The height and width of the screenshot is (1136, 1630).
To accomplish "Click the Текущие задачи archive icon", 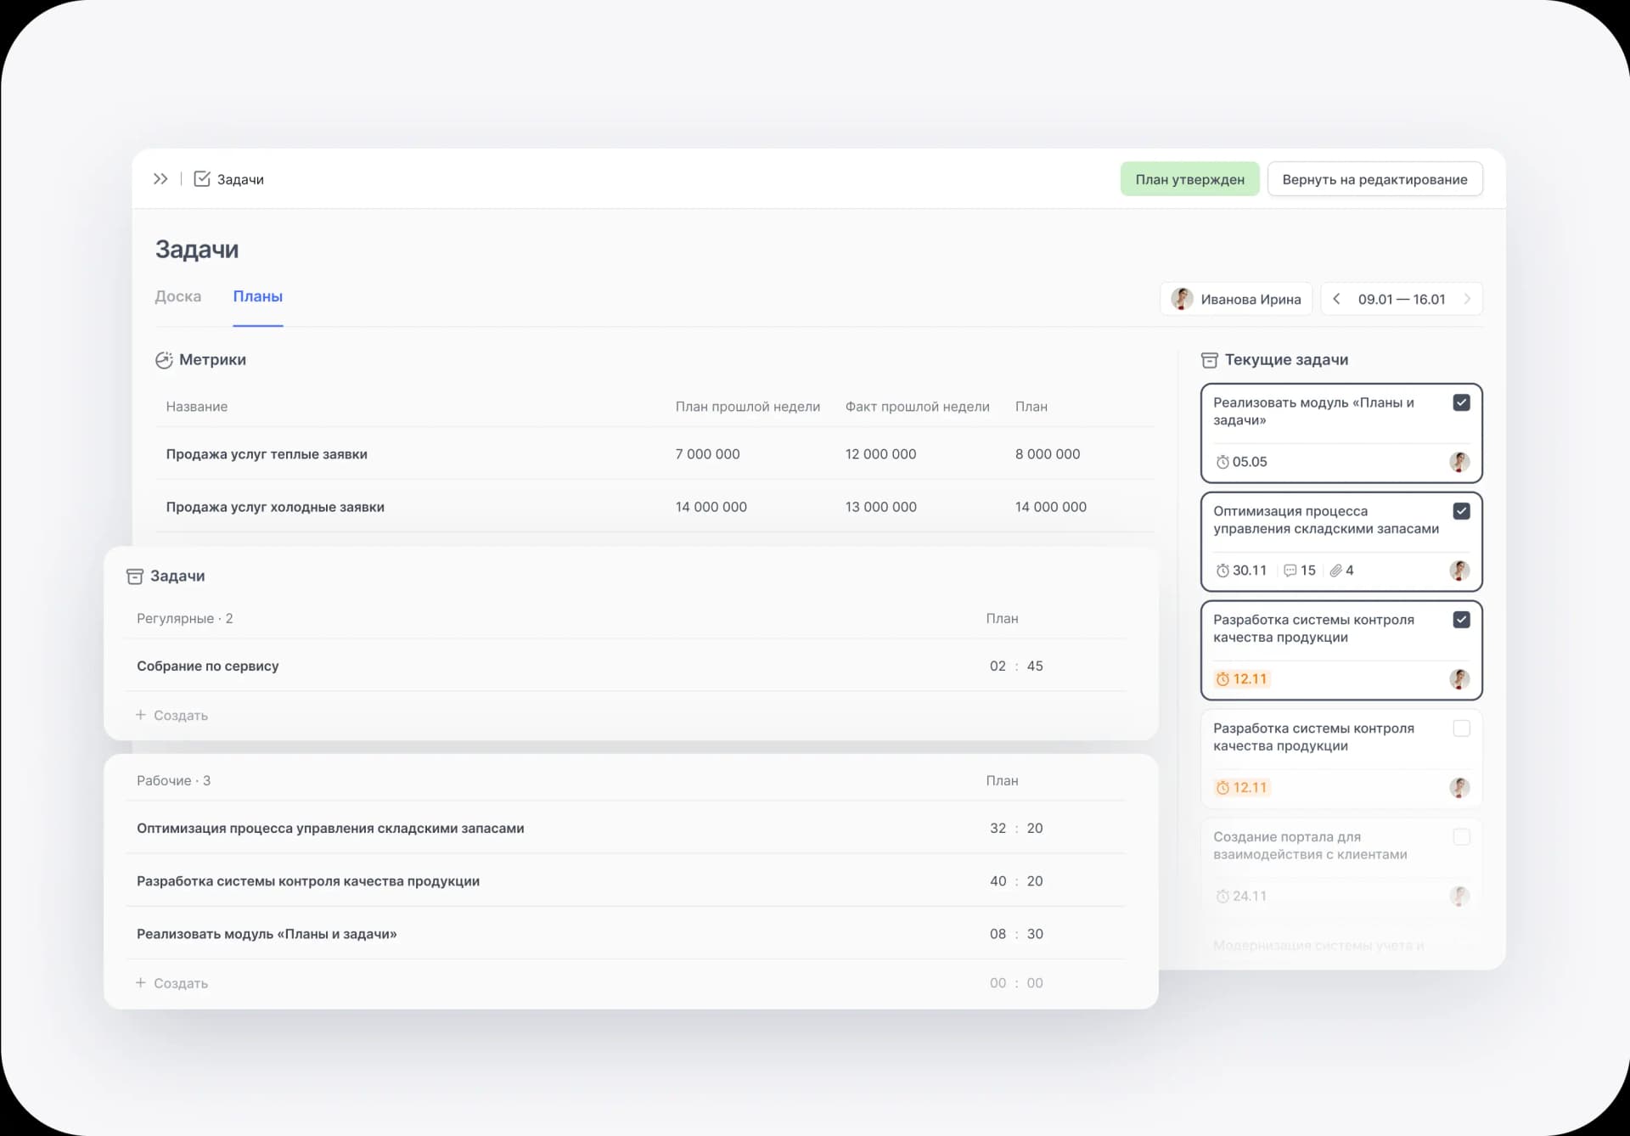I will point(1210,360).
